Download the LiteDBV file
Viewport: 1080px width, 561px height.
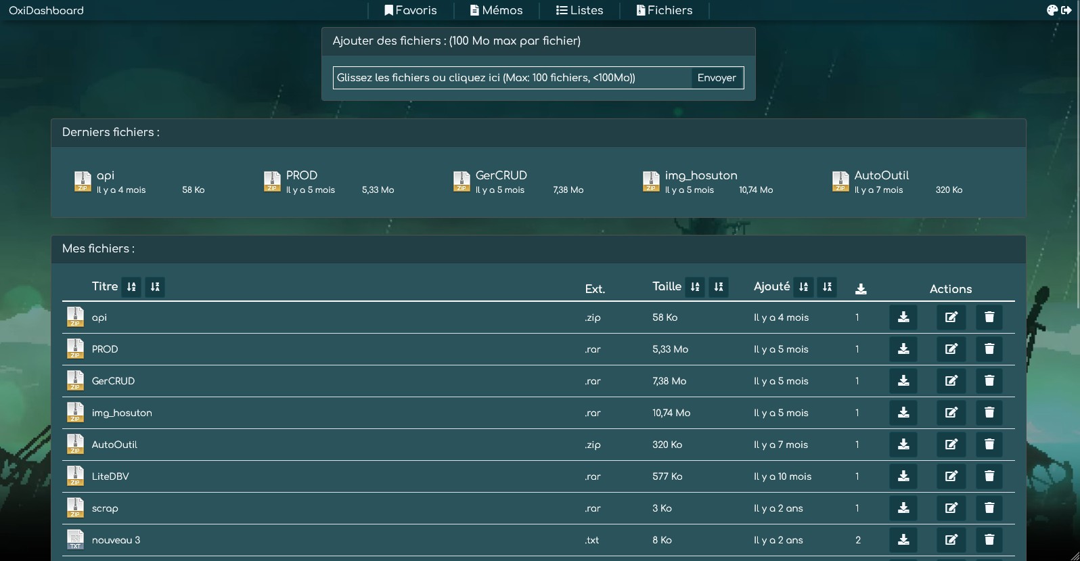click(x=903, y=476)
